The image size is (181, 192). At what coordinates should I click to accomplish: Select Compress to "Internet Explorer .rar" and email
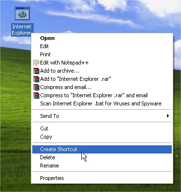[x=102, y=95]
